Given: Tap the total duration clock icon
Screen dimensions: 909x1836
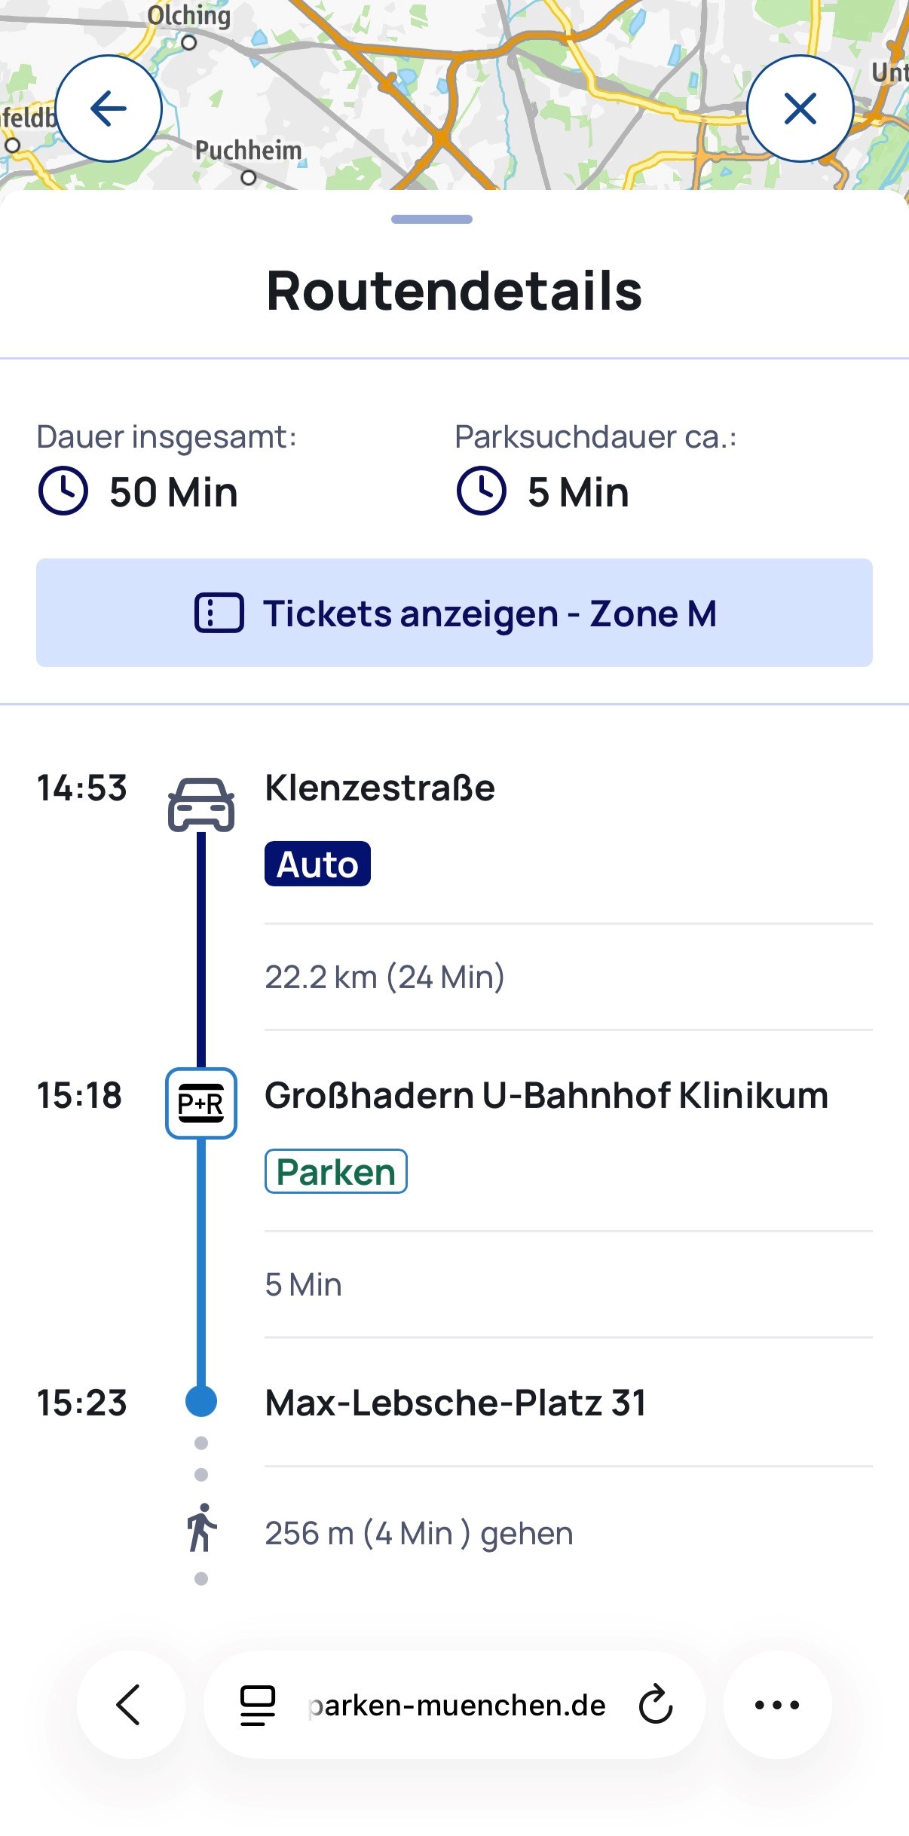Looking at the screenshot, I should [63, 491].
